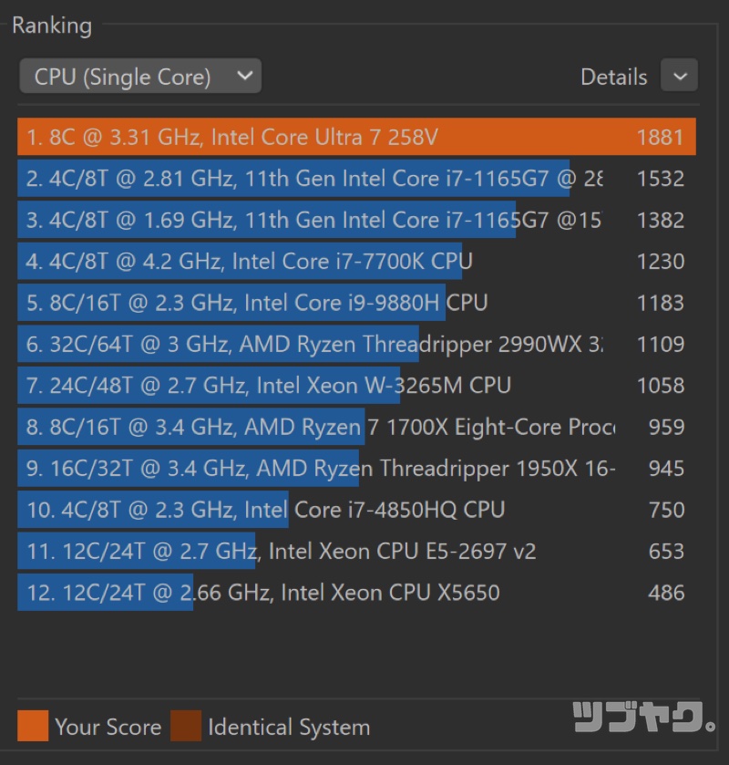Viewport: 729px width, 765px height.
Task: Click the 1183 score value
Action: pos(661,303)
